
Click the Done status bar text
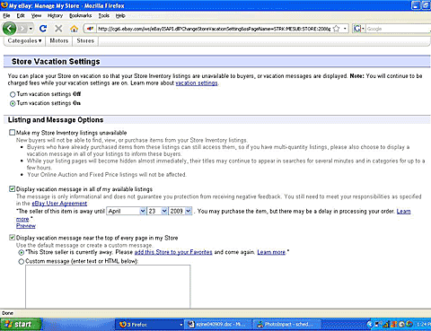7,313
